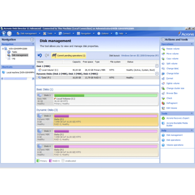Collapse the Tools section in Actions panel
Viewport: 195px width, 195px height.
click(192, 113)
